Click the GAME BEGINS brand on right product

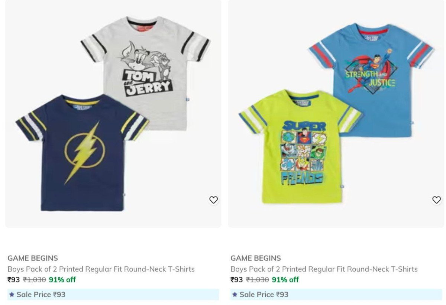coord(256,258)
